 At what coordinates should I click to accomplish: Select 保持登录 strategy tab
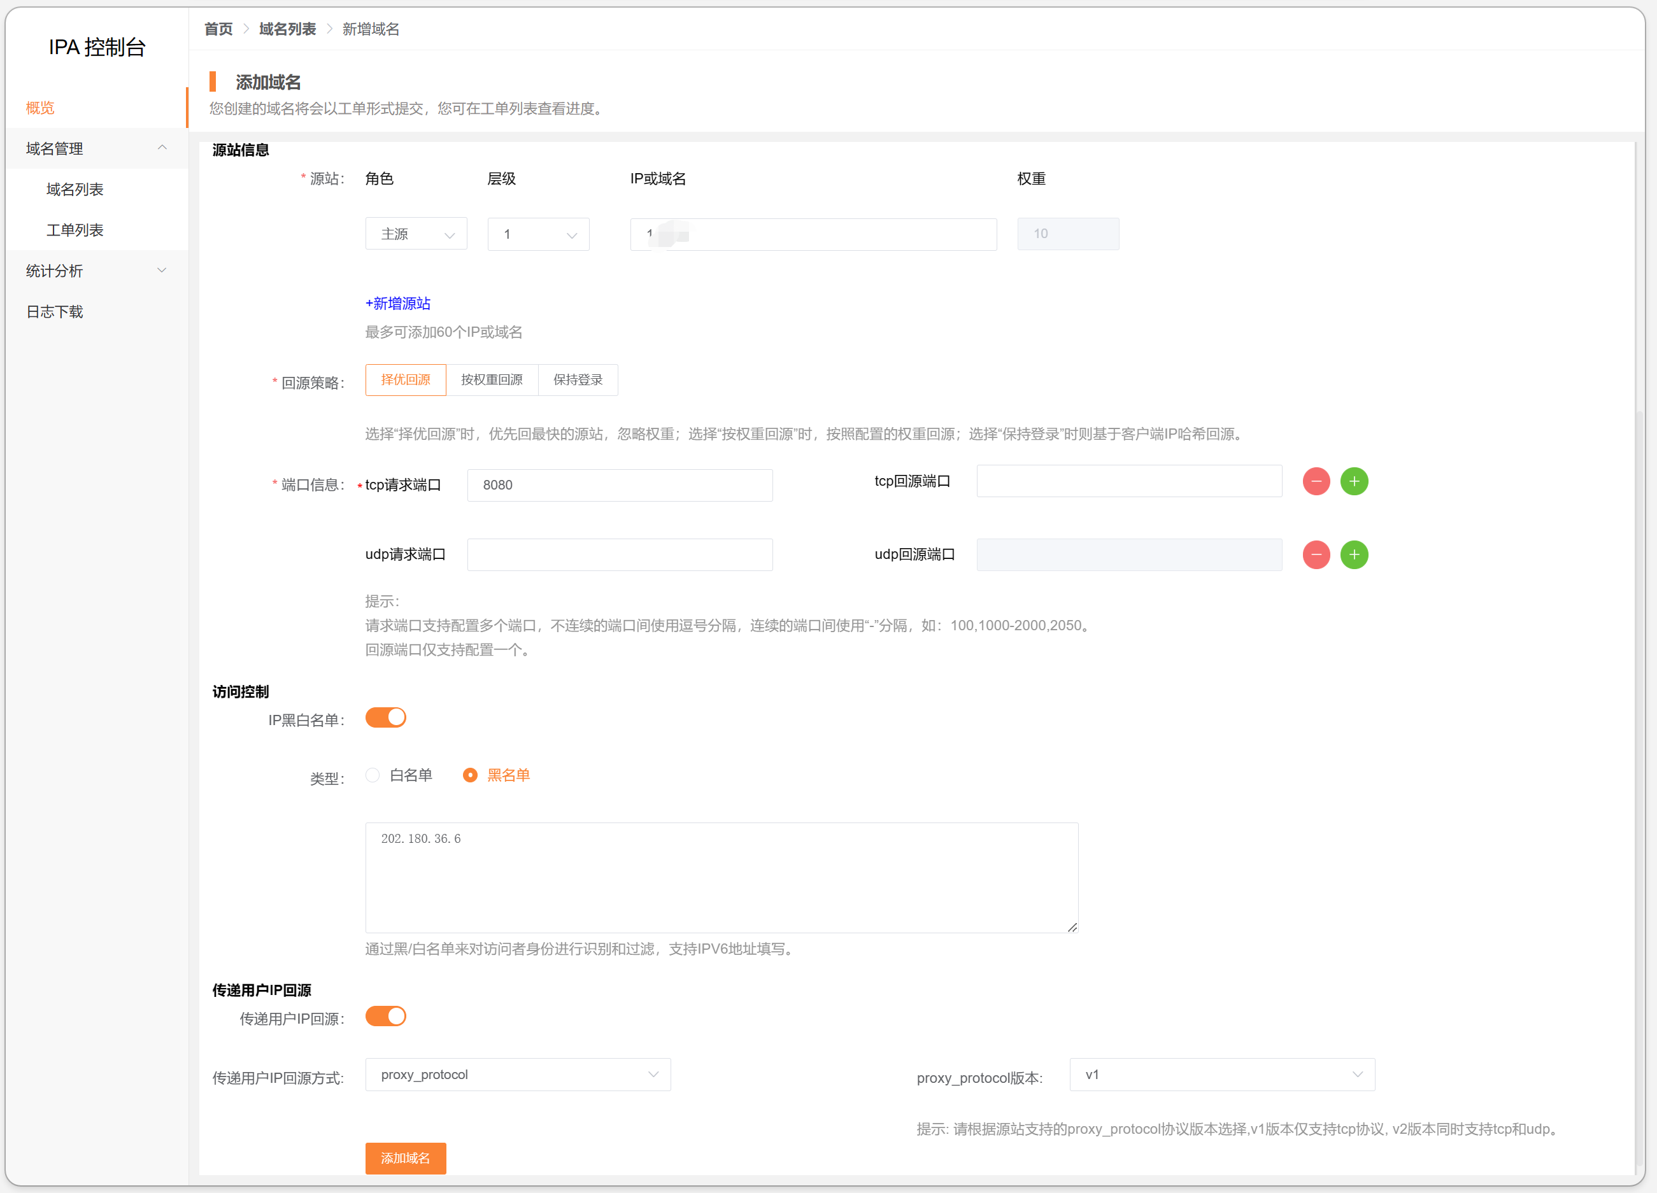[577, 380]
